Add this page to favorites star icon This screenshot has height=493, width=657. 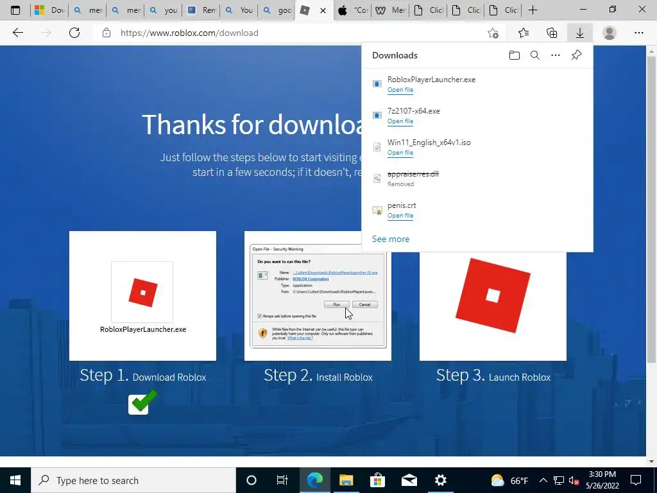493,33
